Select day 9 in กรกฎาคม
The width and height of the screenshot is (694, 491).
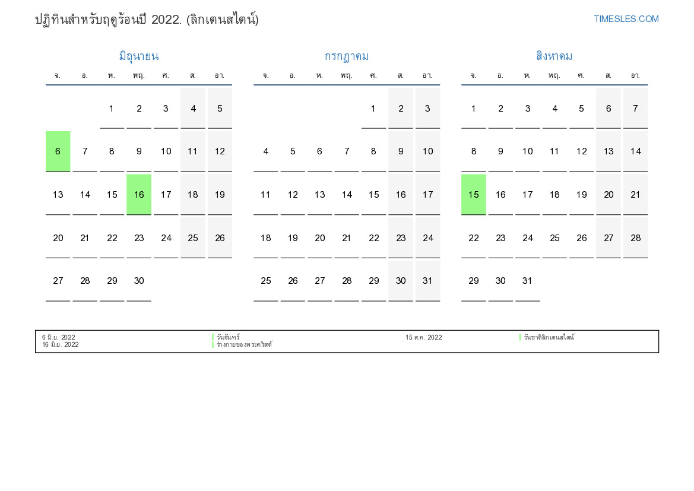[401, 151]
